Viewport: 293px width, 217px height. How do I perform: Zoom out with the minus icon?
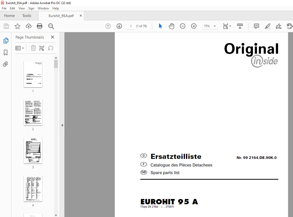pyautogui.click(x=183, y=26)
